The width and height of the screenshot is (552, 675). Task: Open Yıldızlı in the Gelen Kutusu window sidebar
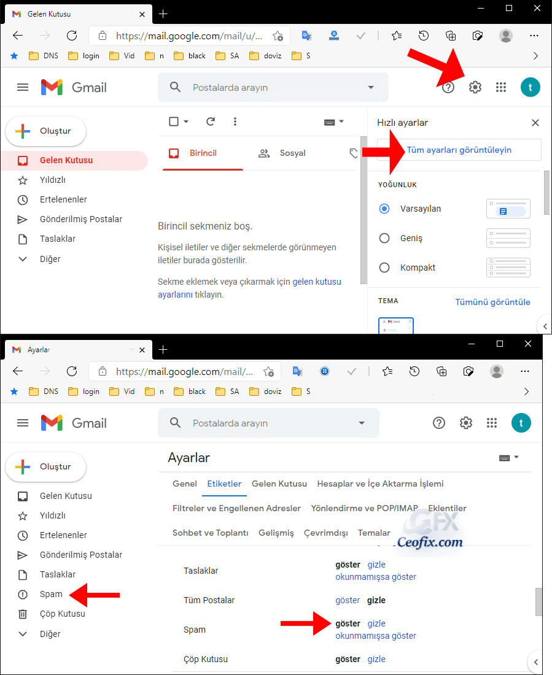tap(53, 180)
